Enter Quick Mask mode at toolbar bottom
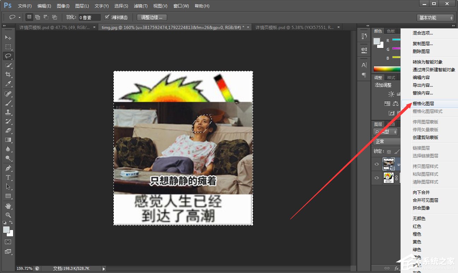Image resolution: width=458 pixels, height=273 pixels. click(8, 242)
